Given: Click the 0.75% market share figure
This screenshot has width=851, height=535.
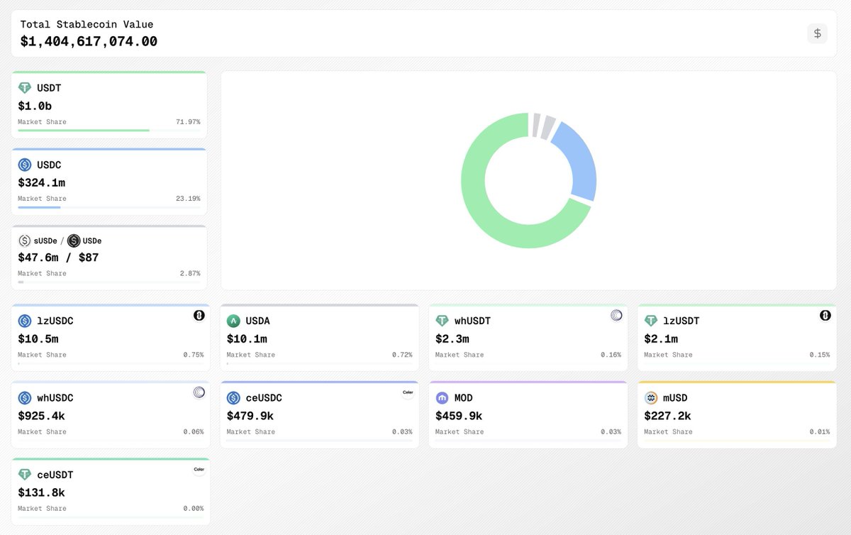Looking at the screenshot, I should click(x=194, y=355).
